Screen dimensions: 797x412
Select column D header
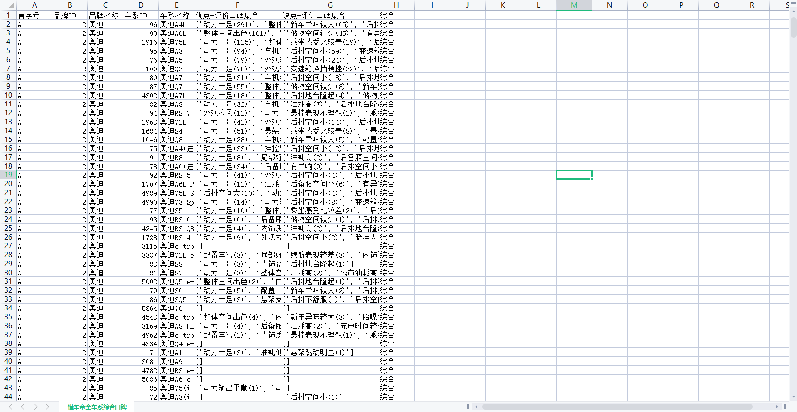click(x=141, y=5)
